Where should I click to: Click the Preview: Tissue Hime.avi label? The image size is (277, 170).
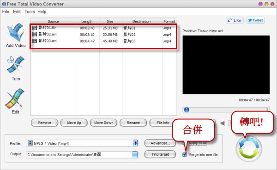(203, 31)
